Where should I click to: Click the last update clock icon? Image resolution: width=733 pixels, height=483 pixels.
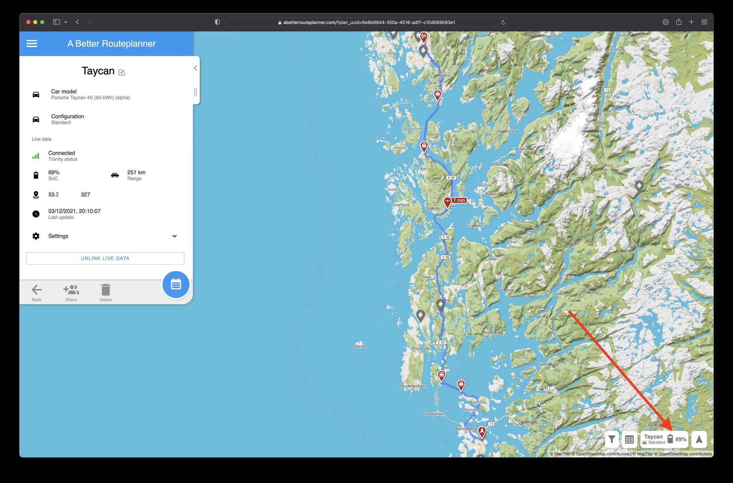click(x=36, y=214)
